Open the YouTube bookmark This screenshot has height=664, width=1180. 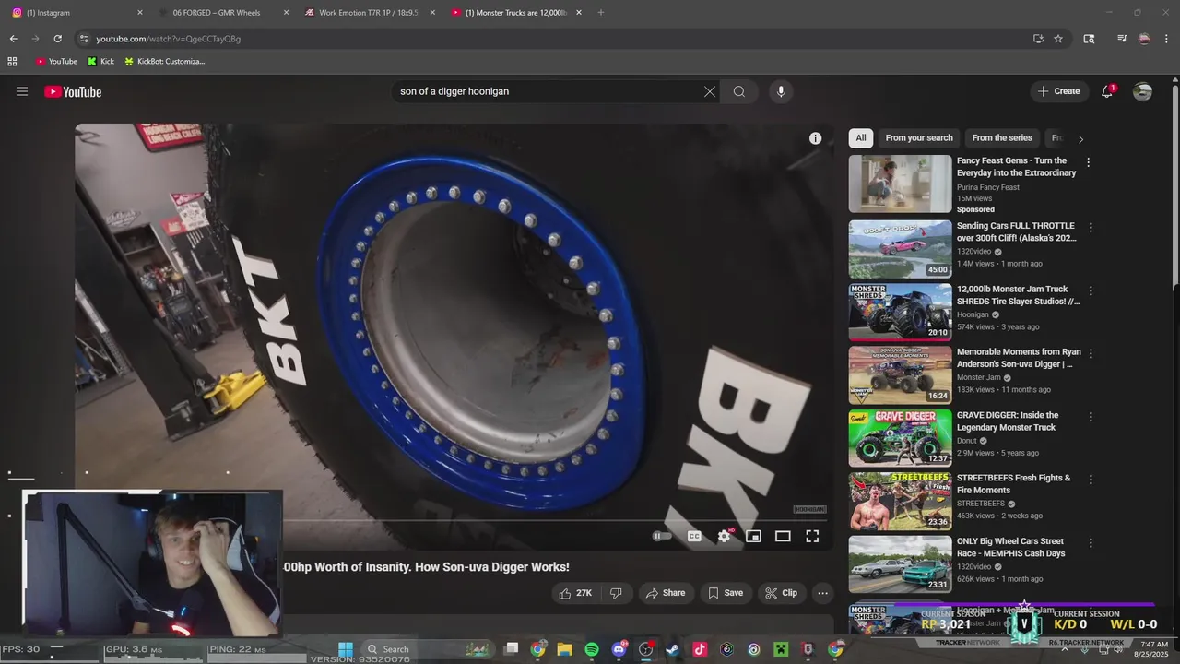point(56,62)
